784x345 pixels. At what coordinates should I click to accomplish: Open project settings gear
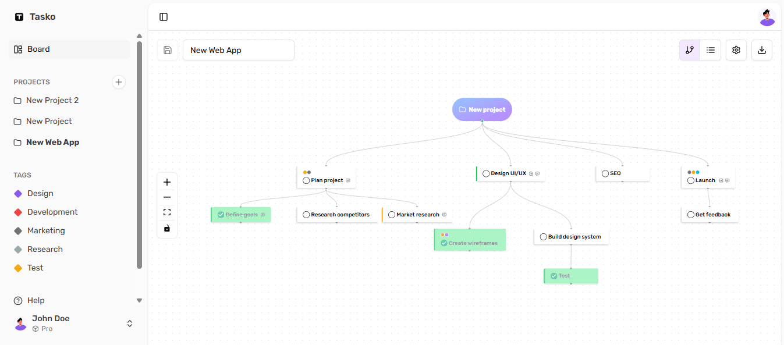coord(736,50)
